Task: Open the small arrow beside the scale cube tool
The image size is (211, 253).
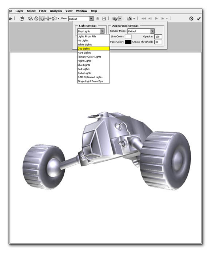Action: coord(59,19)
